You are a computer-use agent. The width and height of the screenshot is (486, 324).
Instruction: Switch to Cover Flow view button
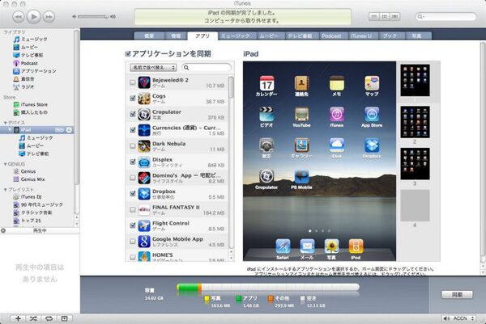point(395,16)
